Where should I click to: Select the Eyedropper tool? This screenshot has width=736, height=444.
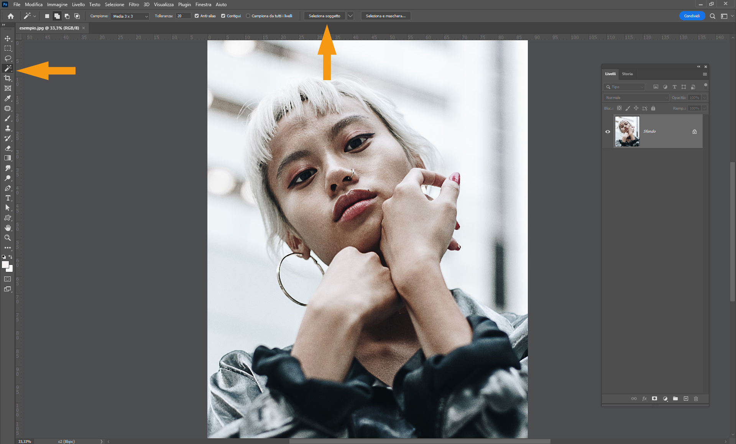pos(8,98)
